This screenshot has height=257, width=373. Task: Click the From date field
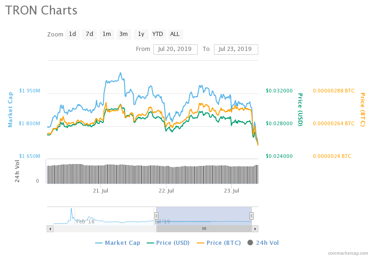(x=175, y=50)
